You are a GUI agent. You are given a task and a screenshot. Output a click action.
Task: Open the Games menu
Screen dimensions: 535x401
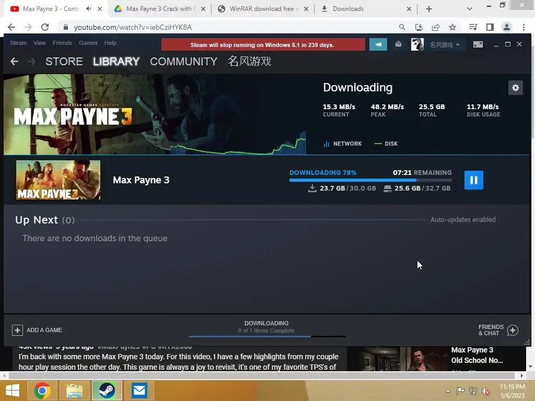coord(88,43)
